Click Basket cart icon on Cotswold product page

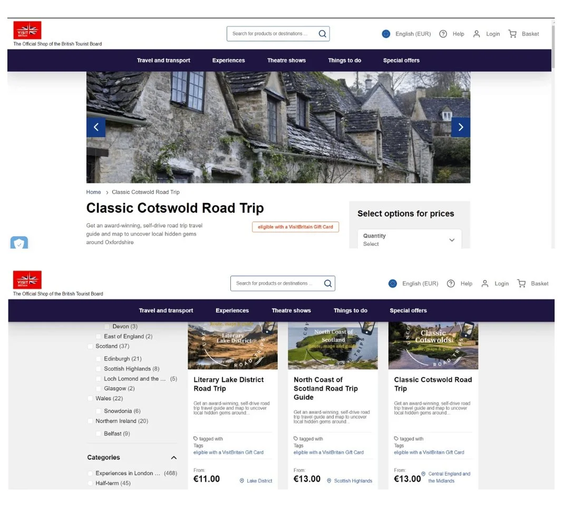tap(512, 34)
